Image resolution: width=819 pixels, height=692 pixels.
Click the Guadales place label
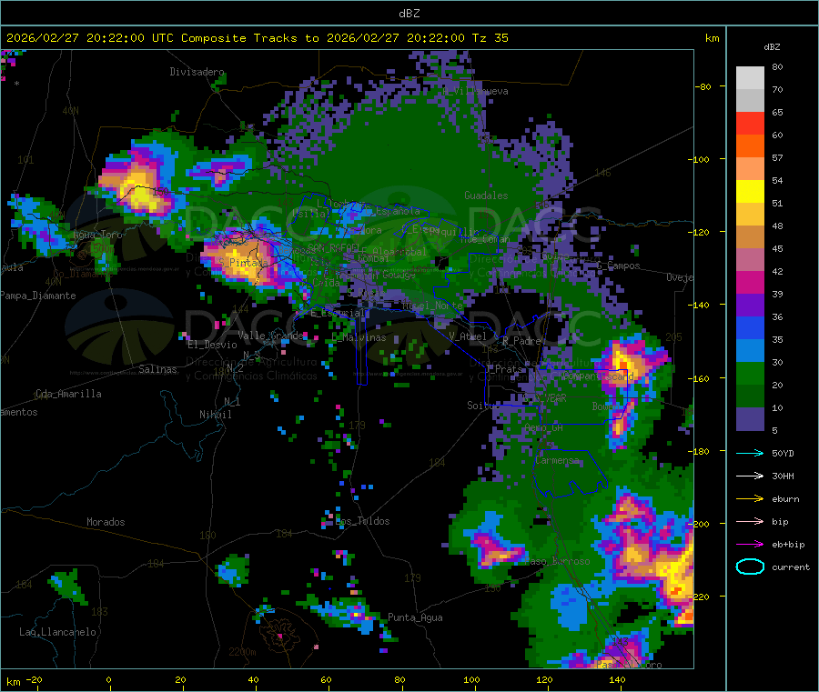point(486,196)
